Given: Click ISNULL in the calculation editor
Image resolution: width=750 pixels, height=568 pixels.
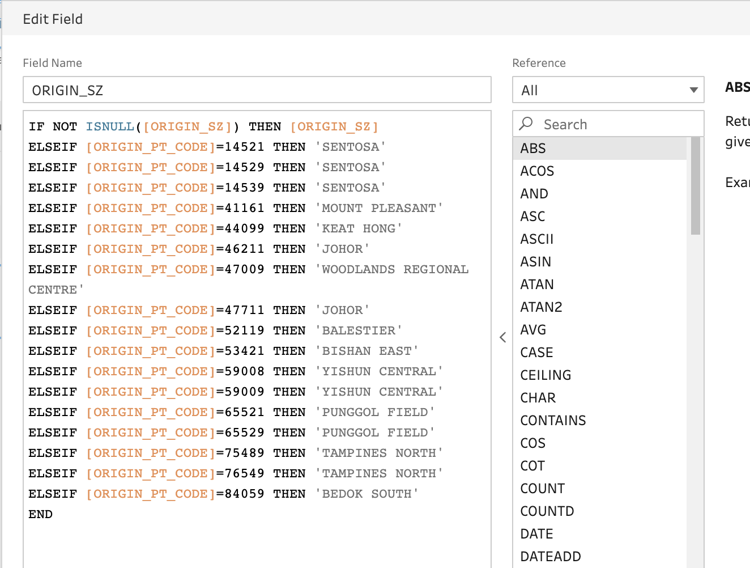Looking at the screenshot, I should pos(110,126).
